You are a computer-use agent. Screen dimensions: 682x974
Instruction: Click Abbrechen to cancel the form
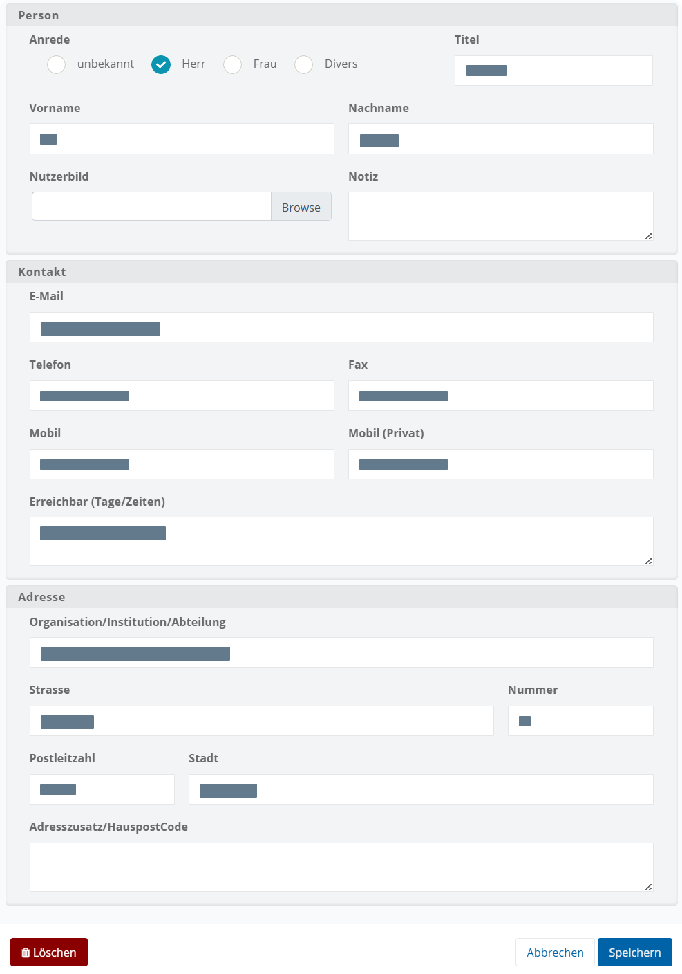point(555,952)
